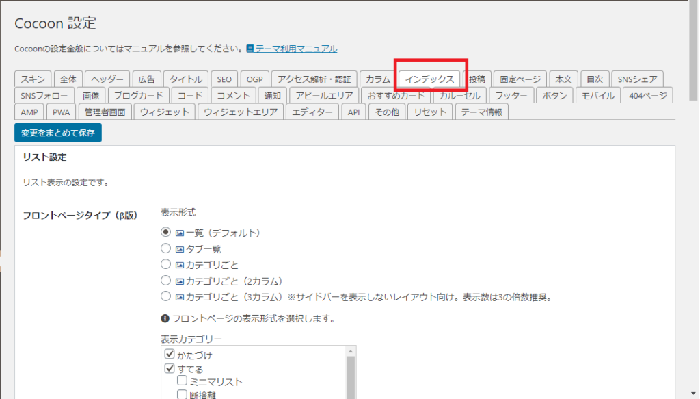Choose カテゴリごと（3カラム） radio option
This screenshot has width=700, height=399.
[x=165, y=296]
